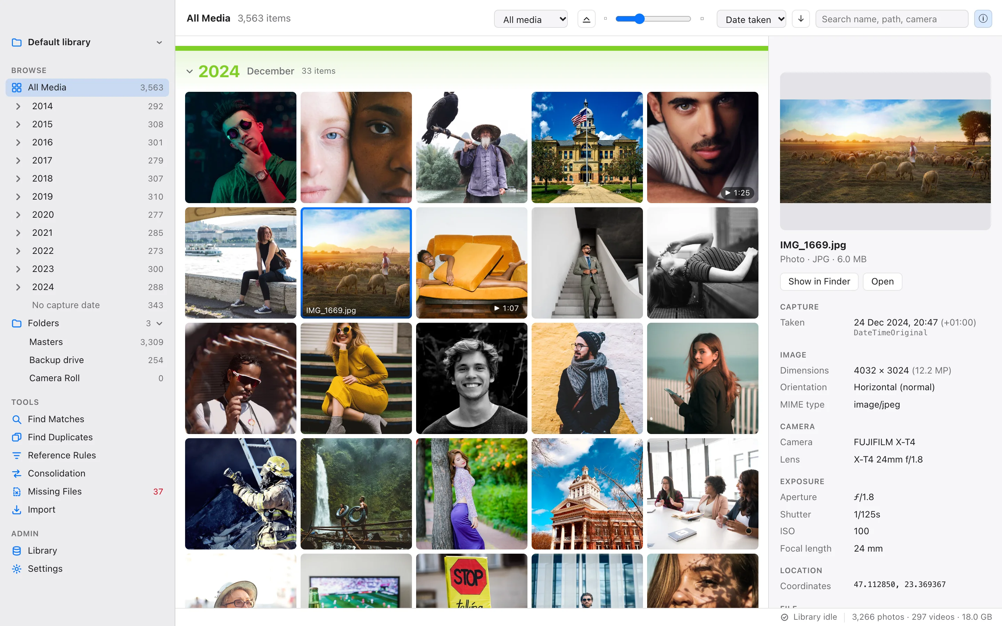Select the 1:25 video thumbnail

703,147
